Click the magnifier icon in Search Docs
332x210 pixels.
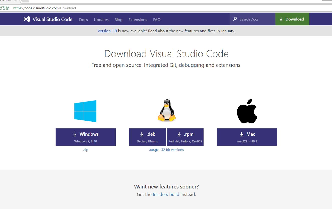[x=235, y=19]
